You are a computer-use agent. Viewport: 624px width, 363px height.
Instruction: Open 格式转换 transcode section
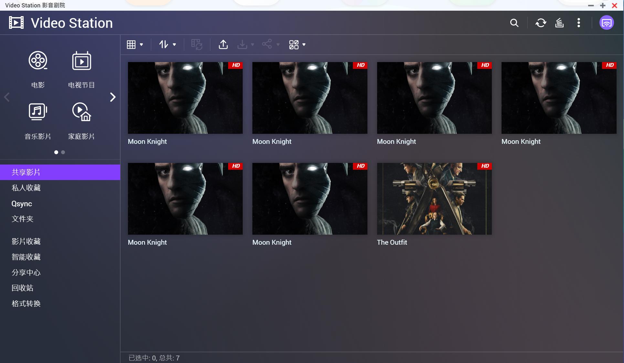(26, 304)
